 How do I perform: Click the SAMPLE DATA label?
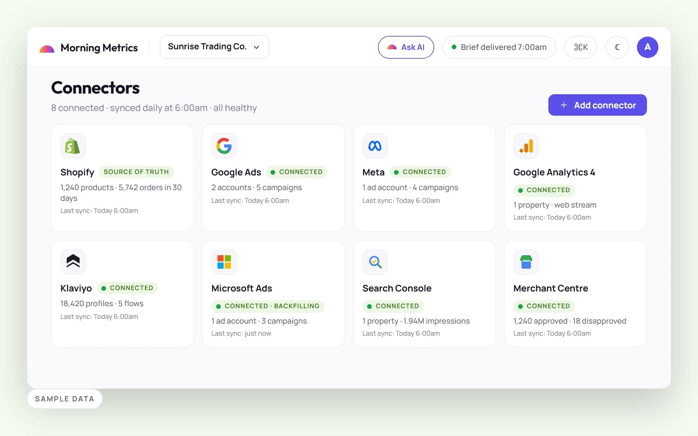tap(64, 399)
